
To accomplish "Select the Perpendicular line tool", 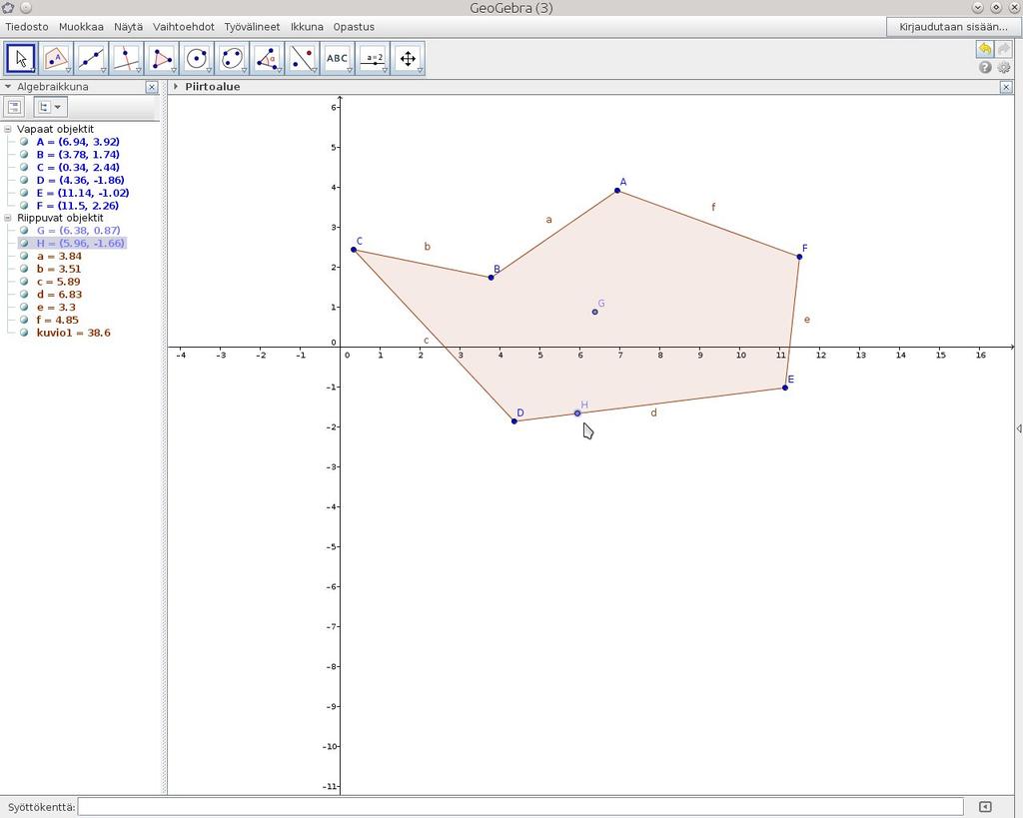I will (127, 59).
